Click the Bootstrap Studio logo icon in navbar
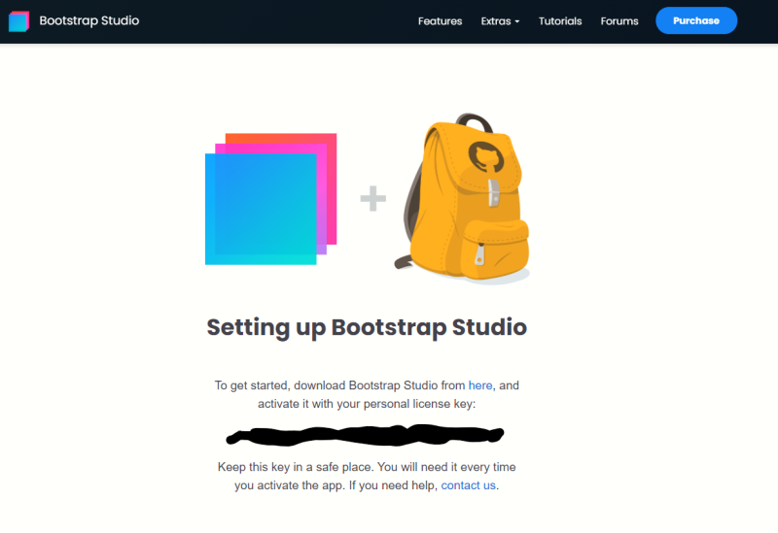This screenshot has width=778, height=533. 18,21
